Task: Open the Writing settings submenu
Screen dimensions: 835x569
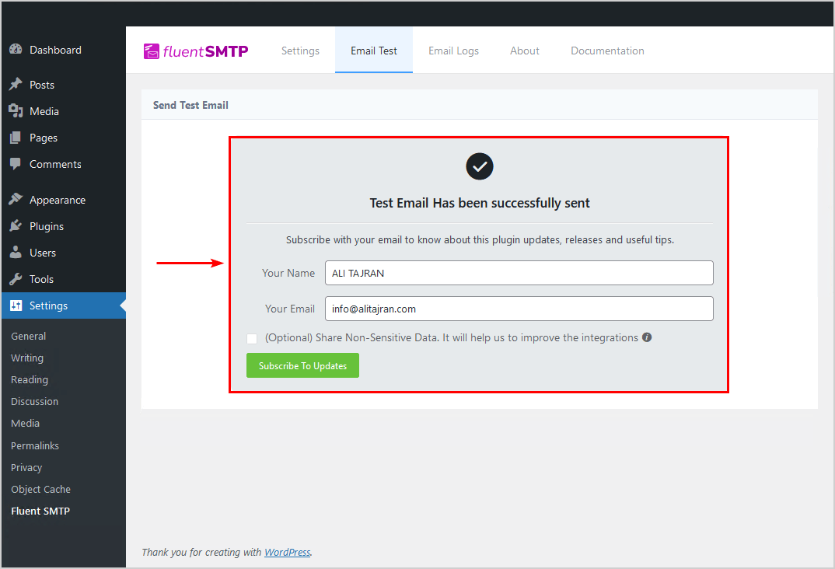Action: pyautogui.click(x=27, y=358)
